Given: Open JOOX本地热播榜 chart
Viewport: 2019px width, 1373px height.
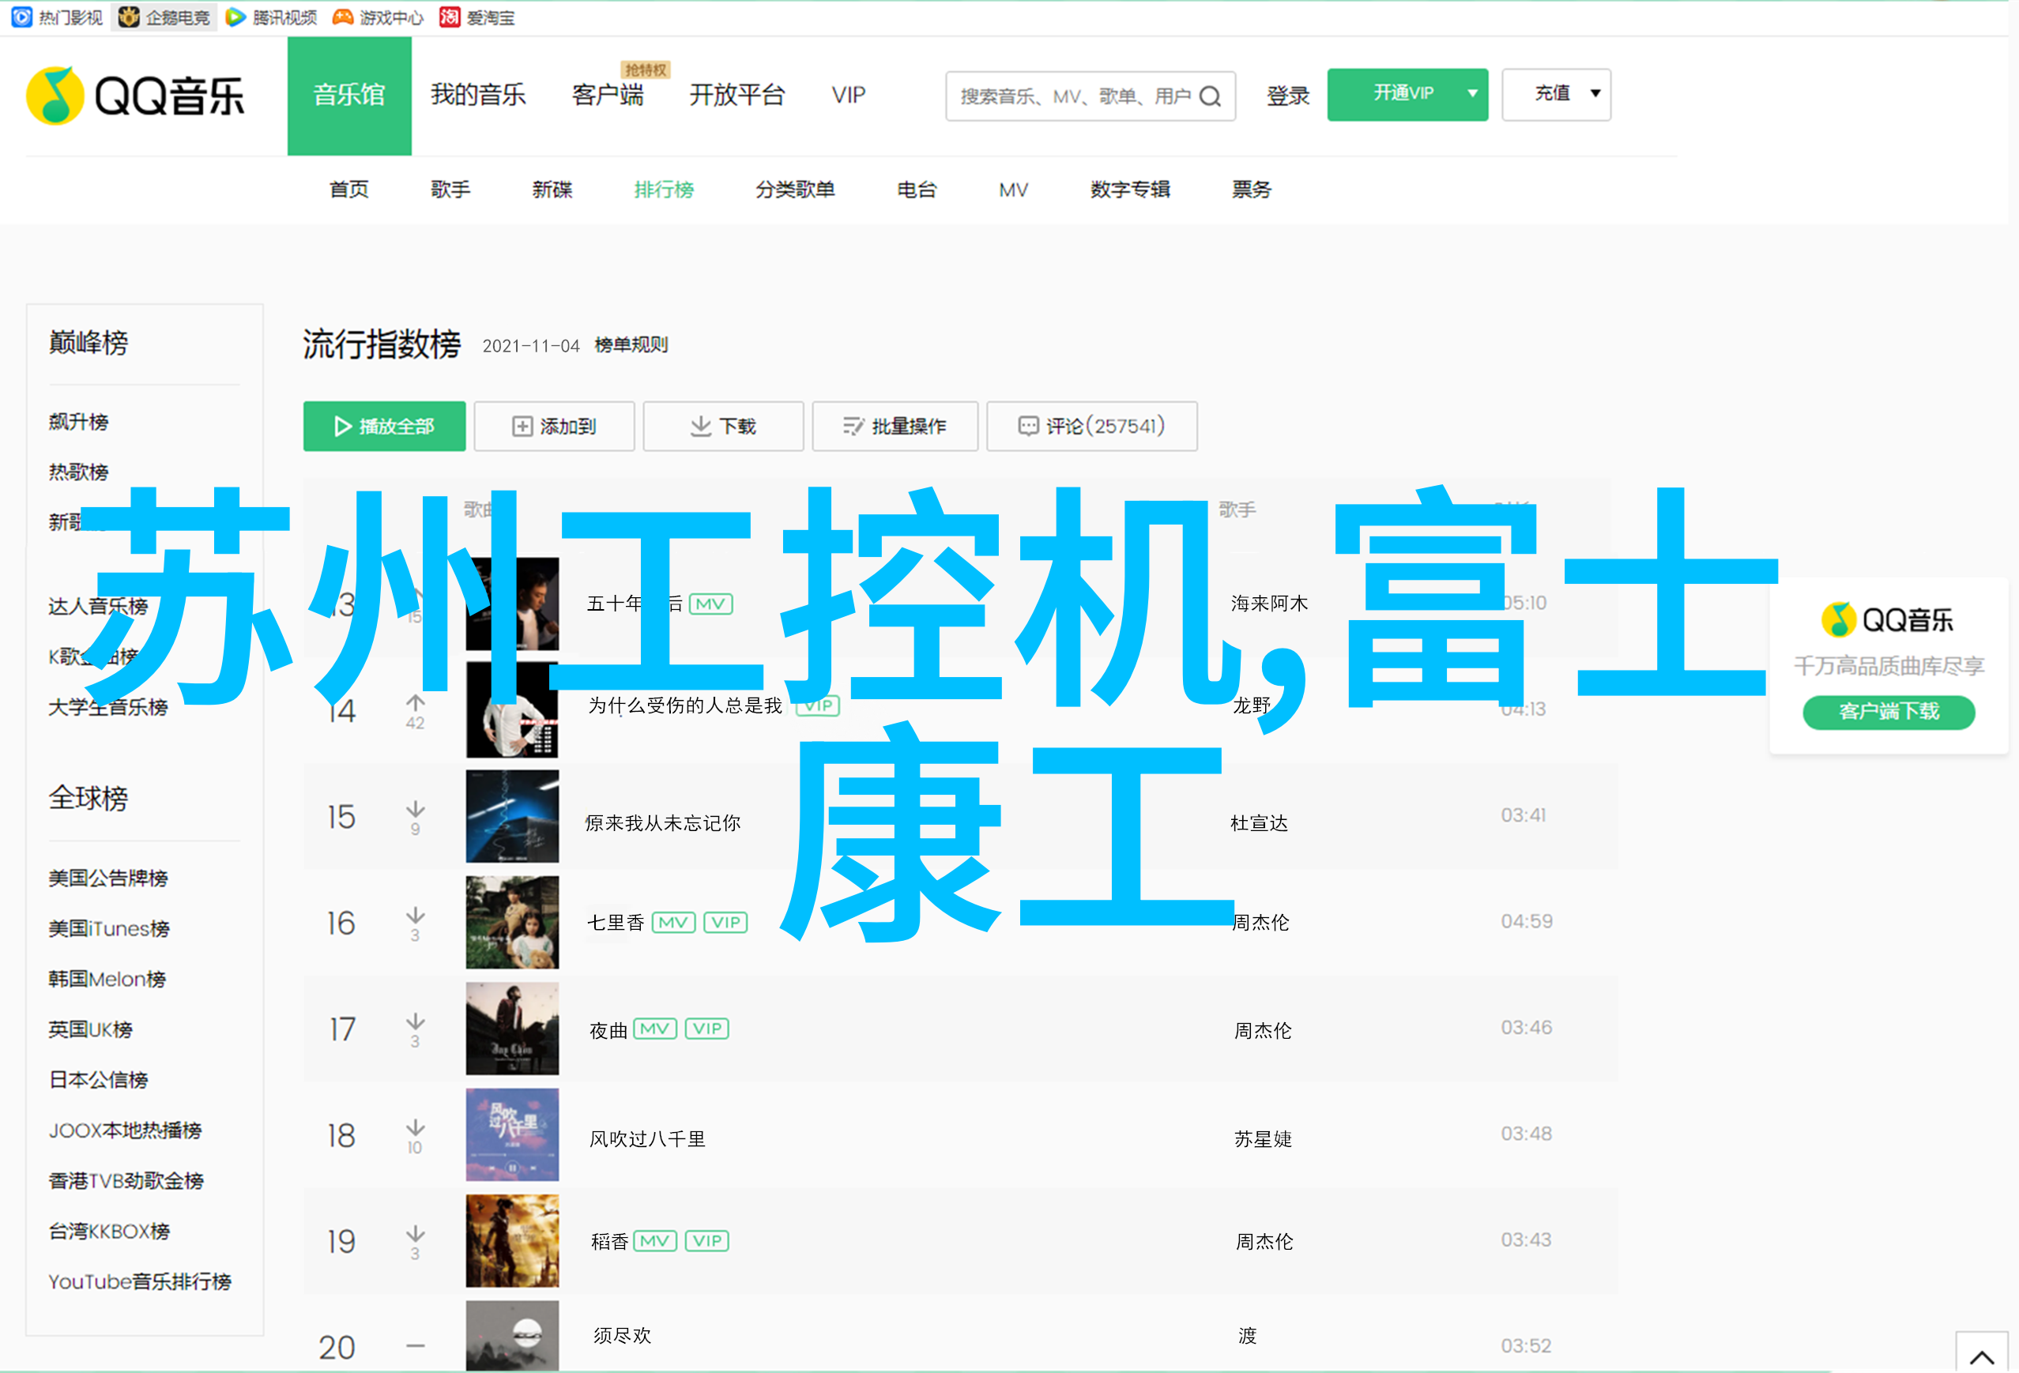Looking at the screenshot, I should pyautogui.click(x=124, y=1130).
